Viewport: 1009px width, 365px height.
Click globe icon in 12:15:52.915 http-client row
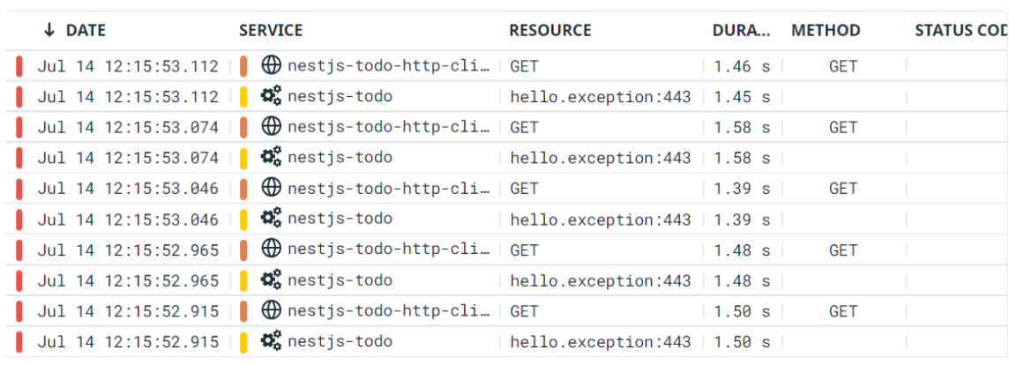[x=272, y=310]
